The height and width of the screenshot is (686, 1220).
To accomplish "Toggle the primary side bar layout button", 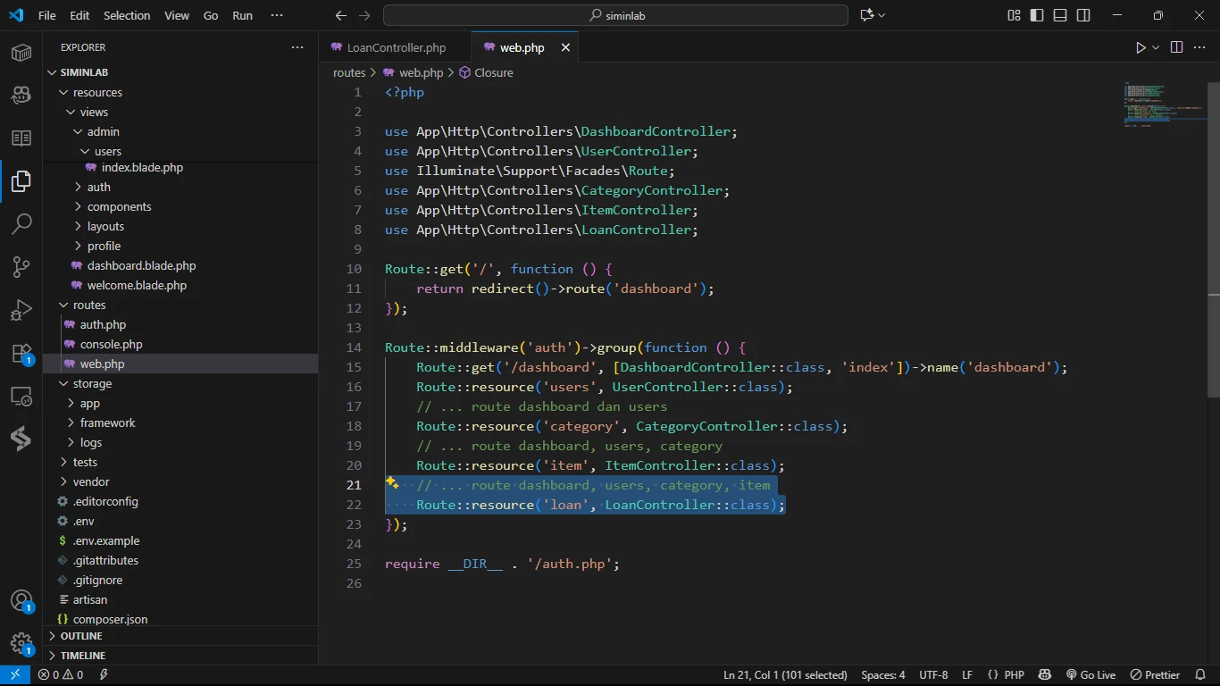I will [1037, 15].
